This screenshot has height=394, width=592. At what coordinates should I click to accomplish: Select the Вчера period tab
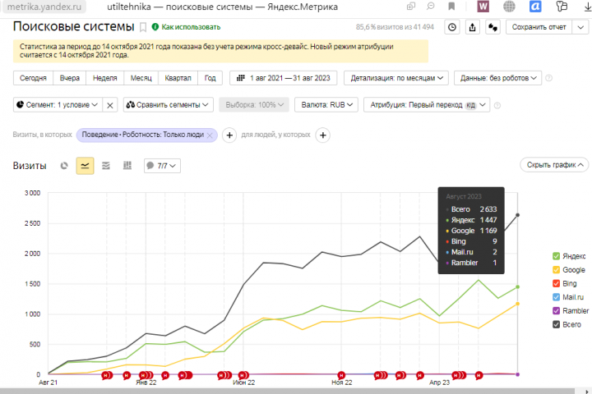[x=69, y=78]
